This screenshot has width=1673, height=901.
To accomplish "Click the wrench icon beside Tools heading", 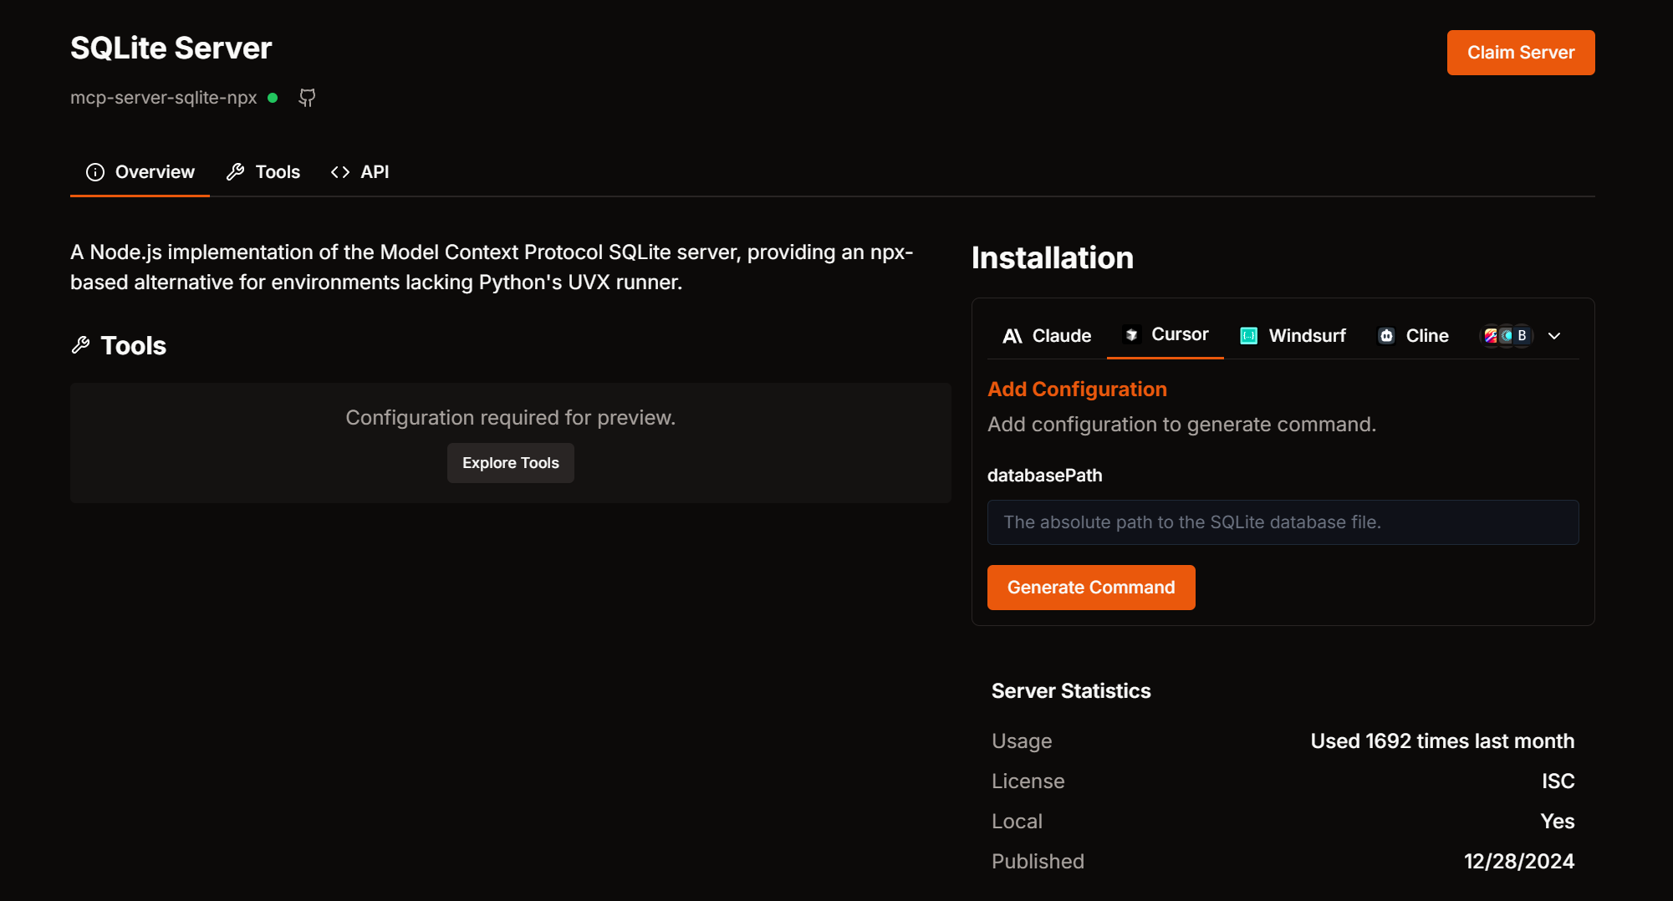I will [x=81, y=345].
